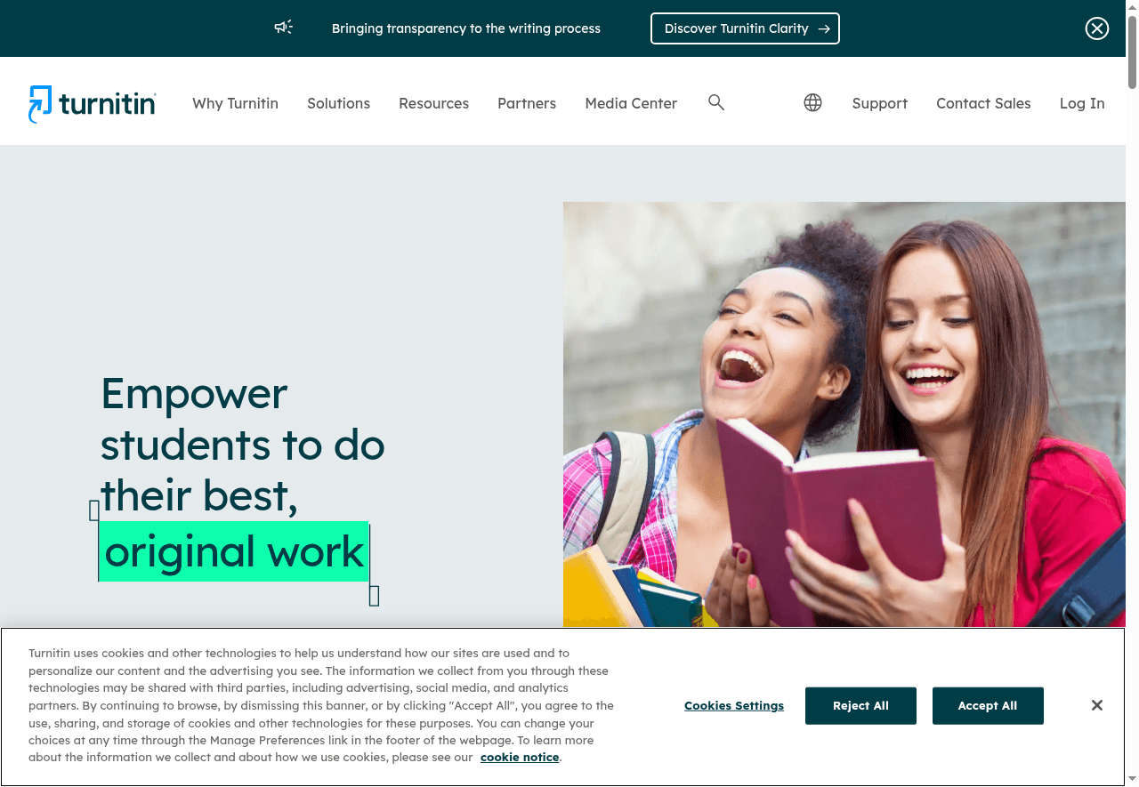1139x787 pixels.
Task: Expand the Why Turnitin menu
Action: point(235,103)
